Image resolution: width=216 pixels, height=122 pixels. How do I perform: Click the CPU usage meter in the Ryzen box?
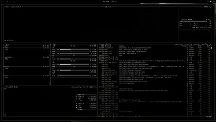point(195,22)
